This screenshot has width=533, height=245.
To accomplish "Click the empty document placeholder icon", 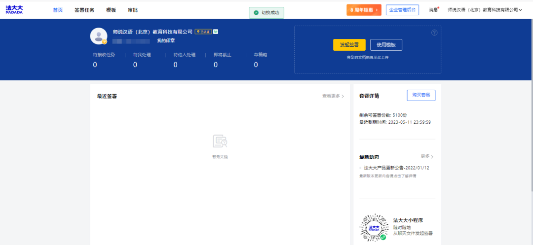I will click(220, 141).
